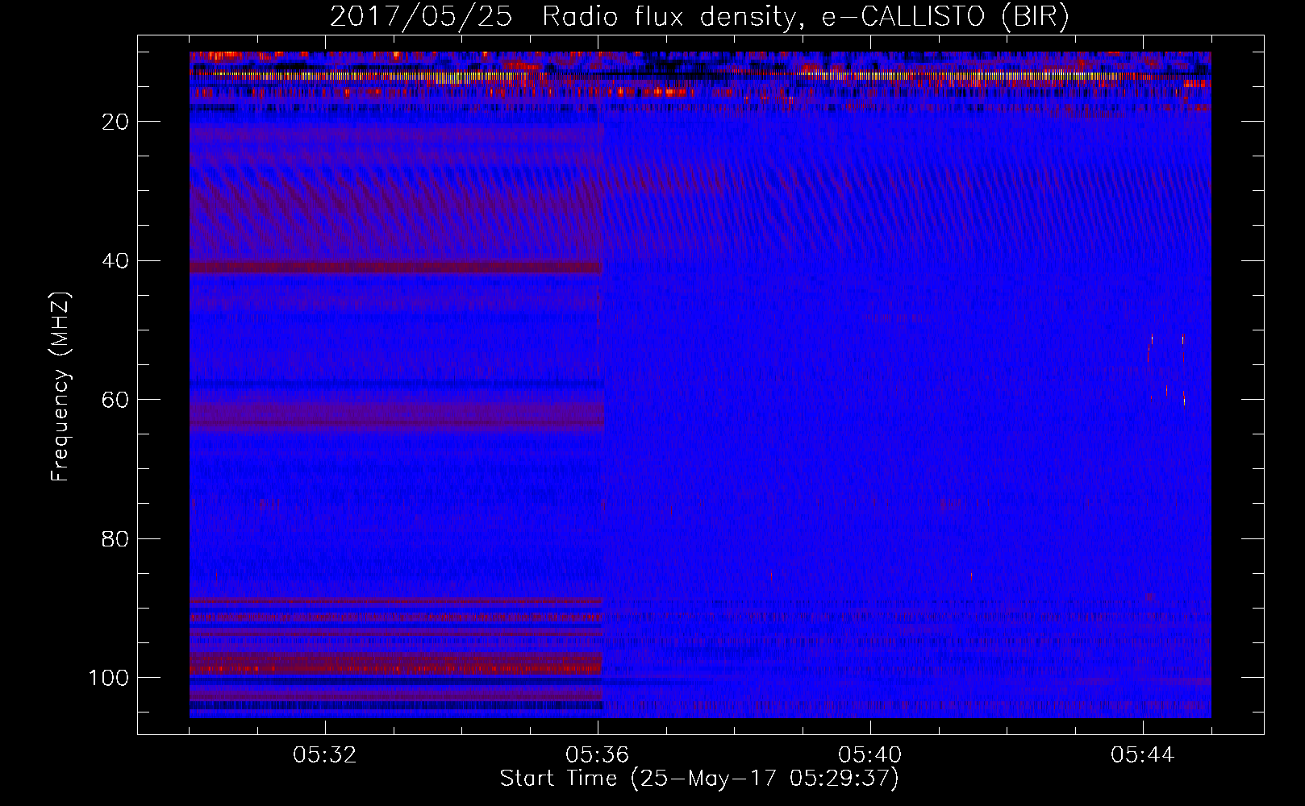Click the 'Start Time (25-May-17 05:29:37)' label
The image size is (1305, 806).
tap(699, 779)
